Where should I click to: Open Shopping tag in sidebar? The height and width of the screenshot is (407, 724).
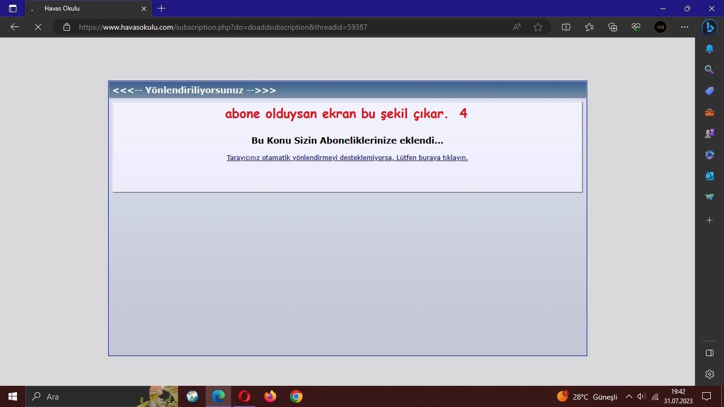[710, 91]
